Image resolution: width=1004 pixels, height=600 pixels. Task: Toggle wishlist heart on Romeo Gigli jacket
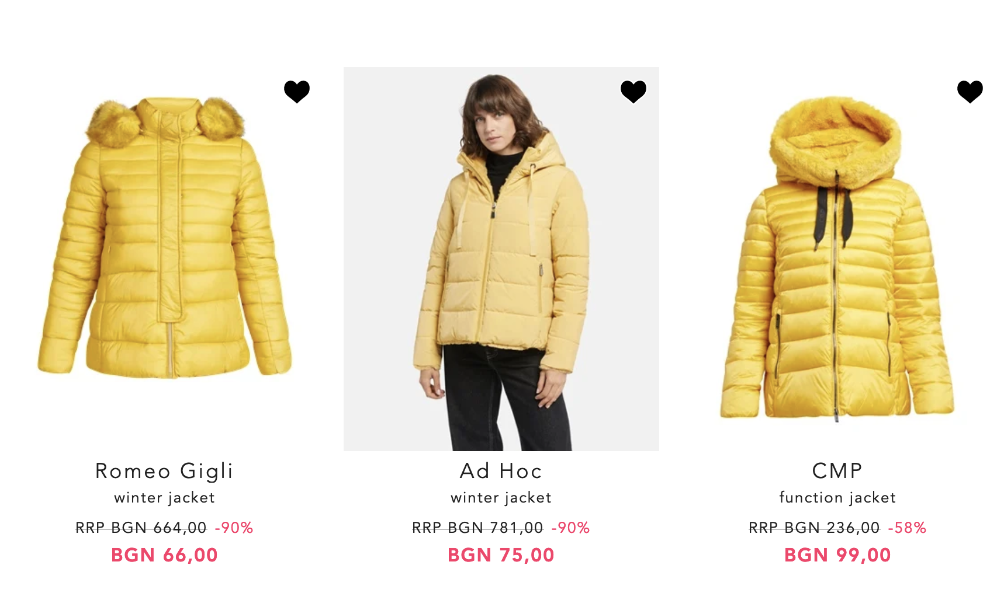(x=297, y=92)
